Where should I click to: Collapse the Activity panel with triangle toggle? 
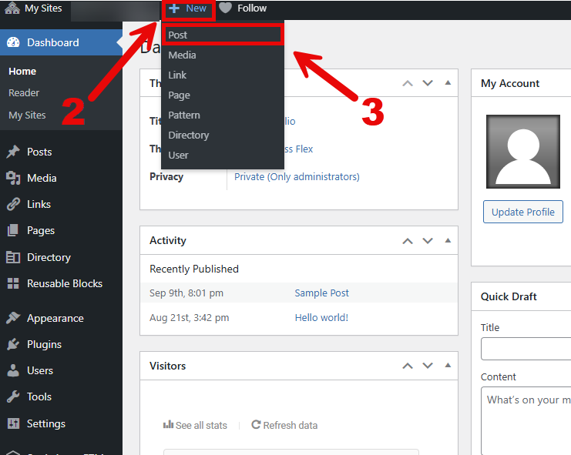[448, 241]
